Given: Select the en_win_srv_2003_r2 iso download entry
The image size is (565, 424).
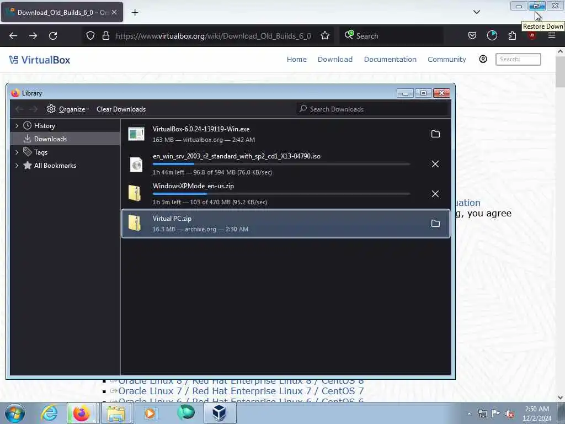Looking at the screenshot, I should 286,164.
